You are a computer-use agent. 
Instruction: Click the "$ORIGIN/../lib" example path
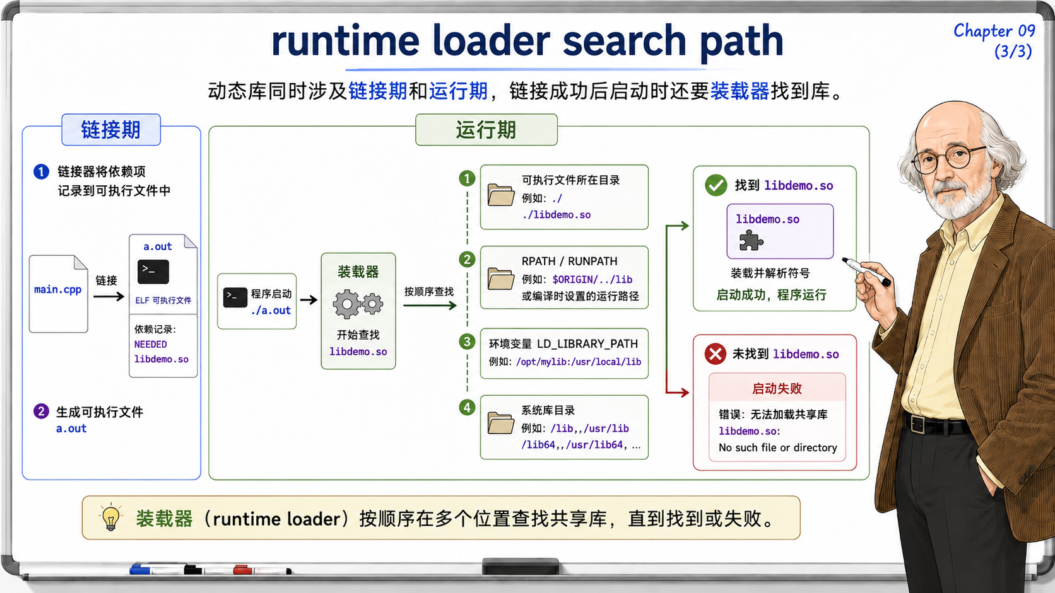click(x=592, y=279)
